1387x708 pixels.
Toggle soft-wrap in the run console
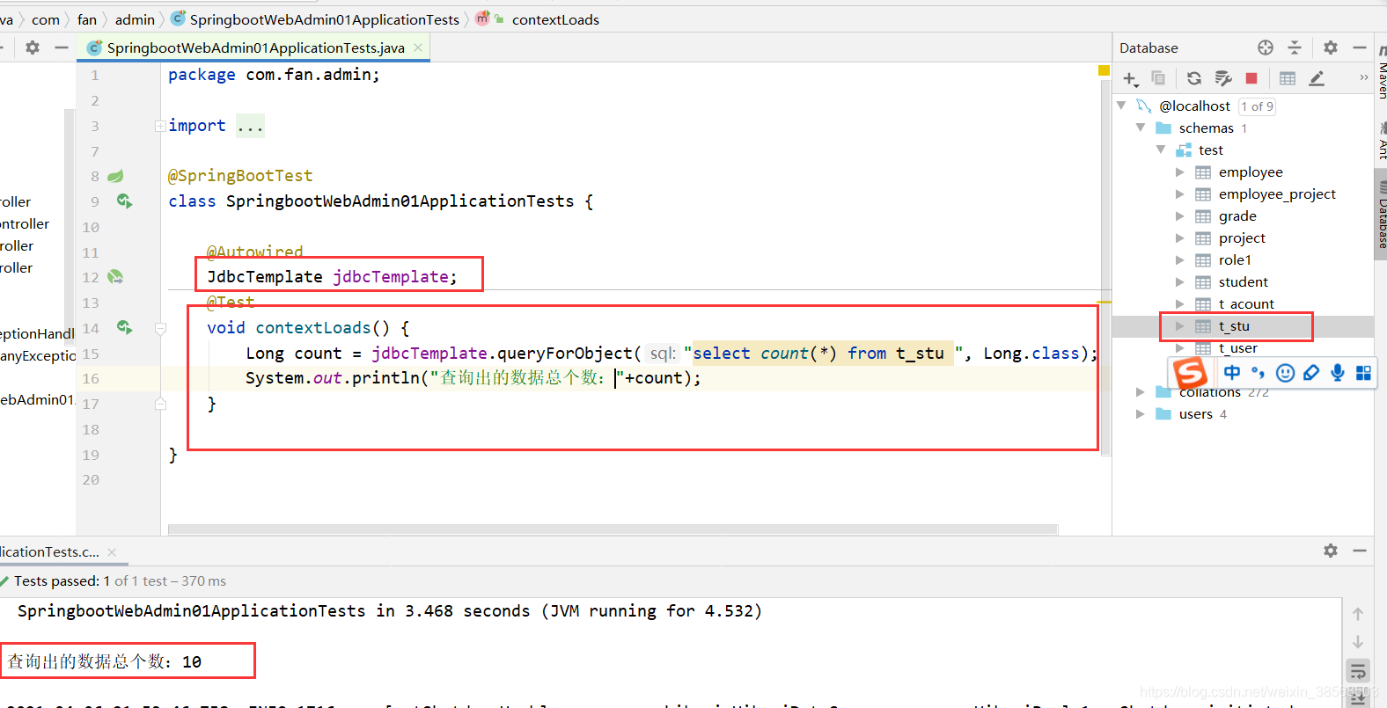(x=1358, y=670)
